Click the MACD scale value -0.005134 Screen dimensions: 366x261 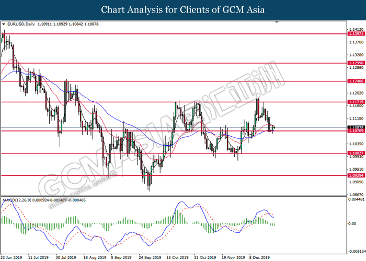(x=357, y=252)
